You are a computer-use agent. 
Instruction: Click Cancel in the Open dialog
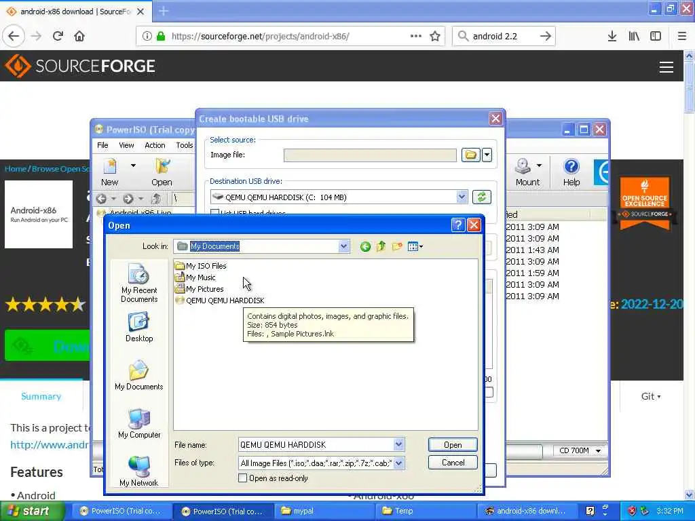click(453, 463)
